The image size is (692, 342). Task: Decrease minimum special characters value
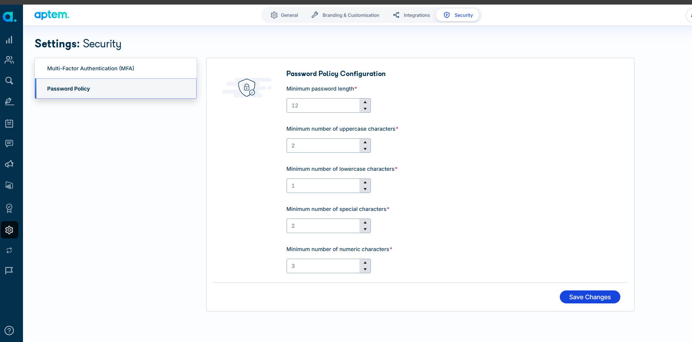(365, 229)
